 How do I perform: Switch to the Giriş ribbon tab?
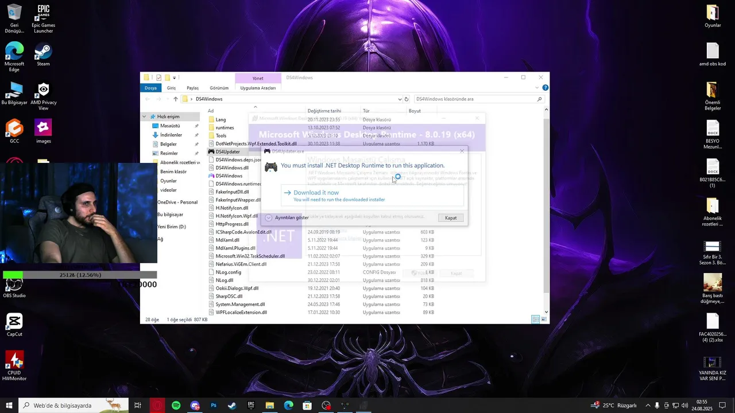pos(171,88)
